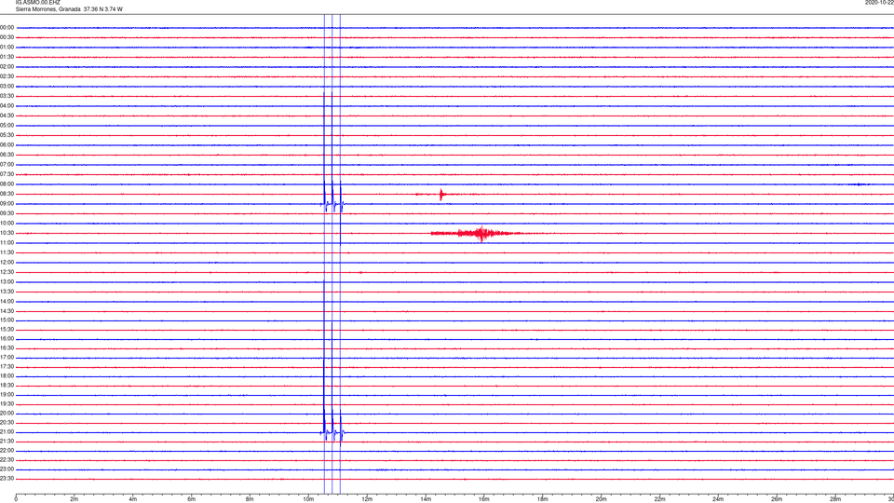
Task: Select the 03:00 trace time label
Action: pyautogui.click(x=7, y=86)
